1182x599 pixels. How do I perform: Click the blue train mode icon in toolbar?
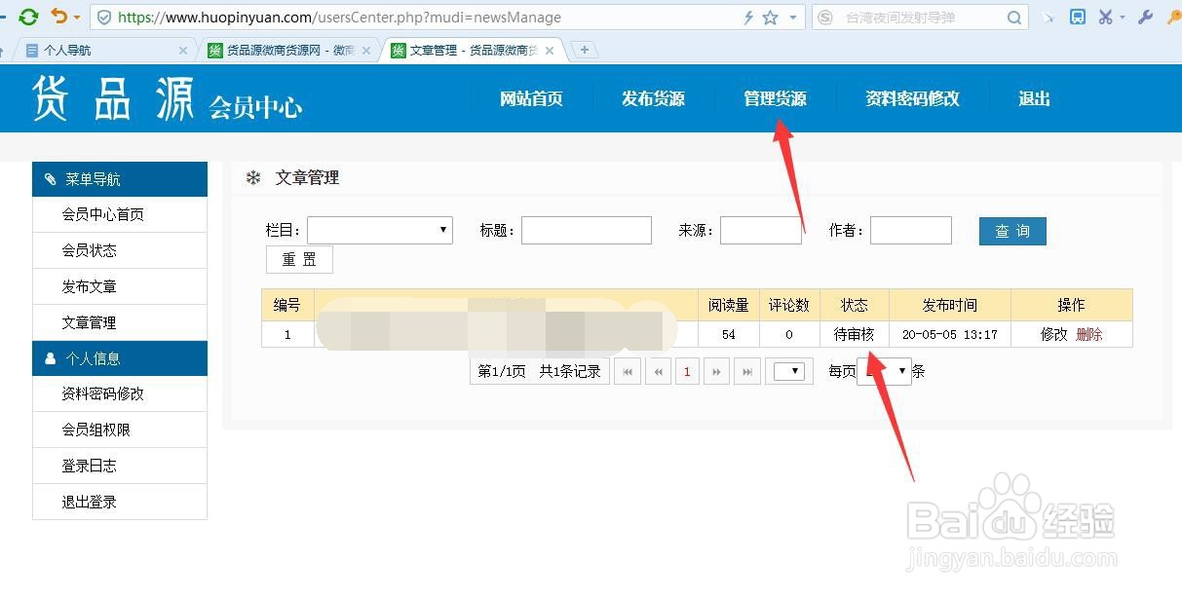tap(1079, 17)
